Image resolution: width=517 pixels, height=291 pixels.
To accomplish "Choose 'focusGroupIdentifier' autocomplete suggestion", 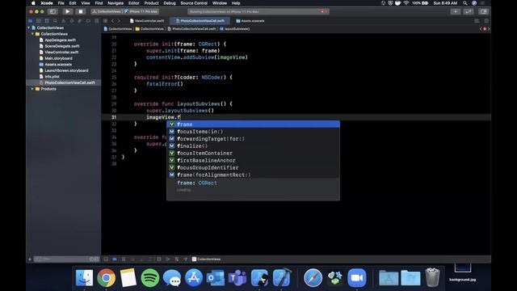I will pyautogui.click(x=253, y=167).
